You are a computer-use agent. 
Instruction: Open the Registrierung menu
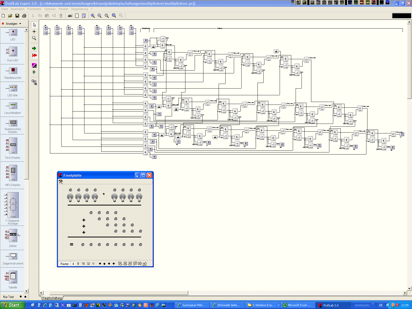80,9
